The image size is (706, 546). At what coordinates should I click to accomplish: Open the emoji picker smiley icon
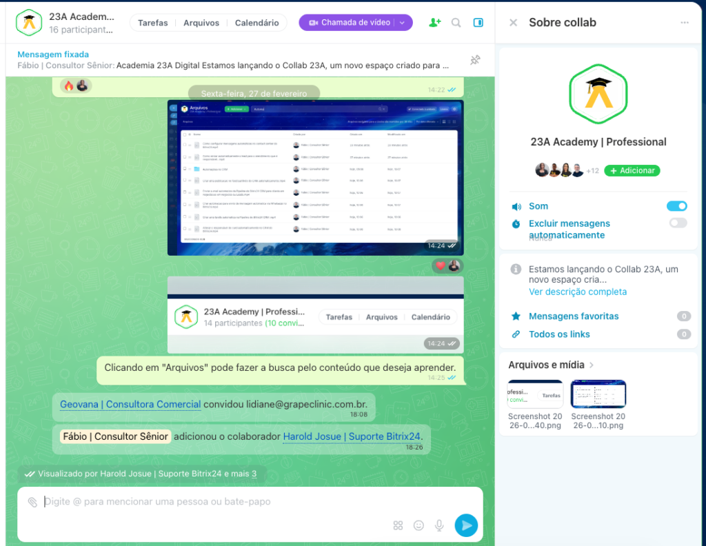418,525
